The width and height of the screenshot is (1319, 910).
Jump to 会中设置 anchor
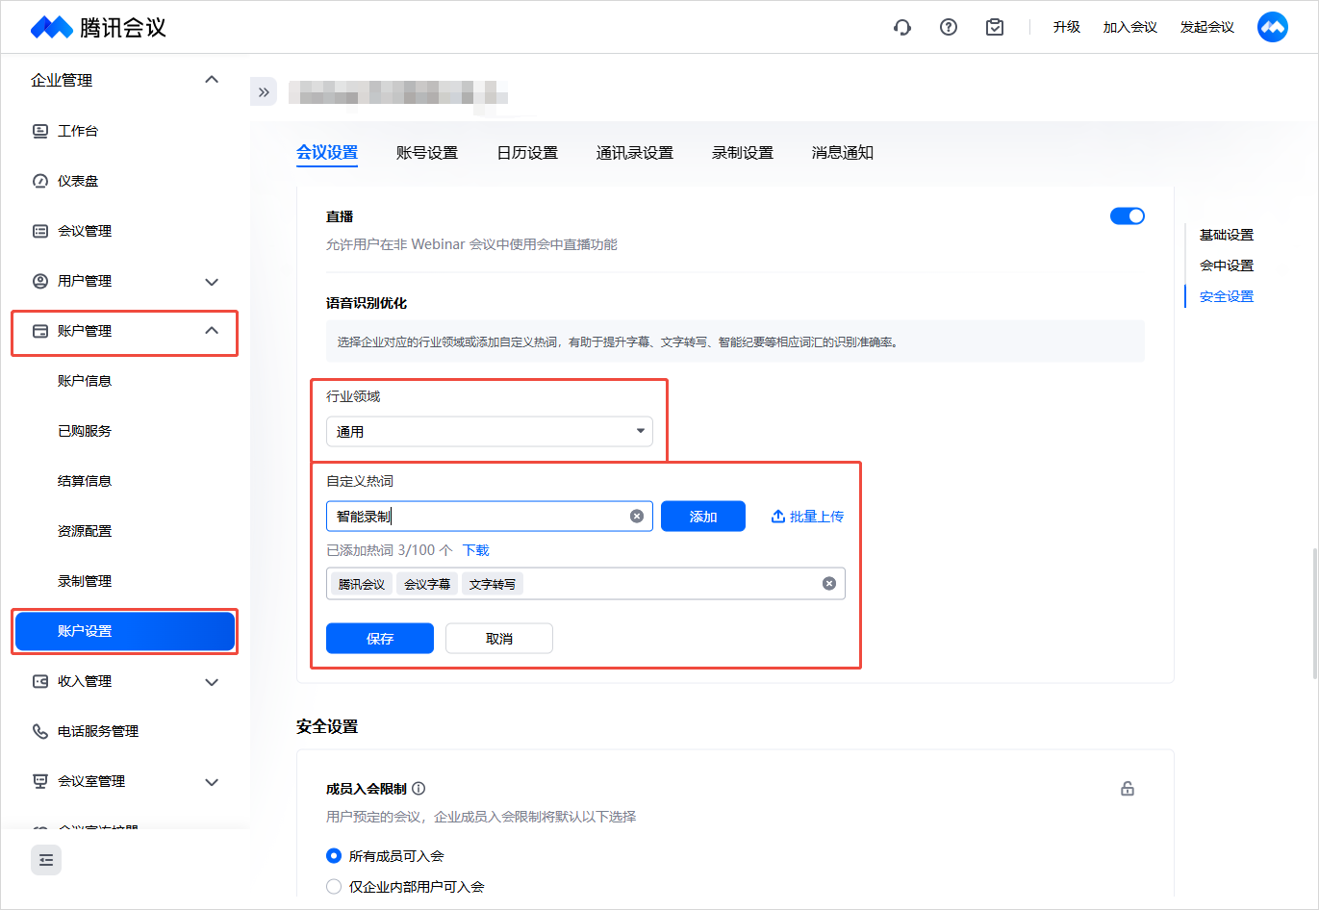point(1227,265)
